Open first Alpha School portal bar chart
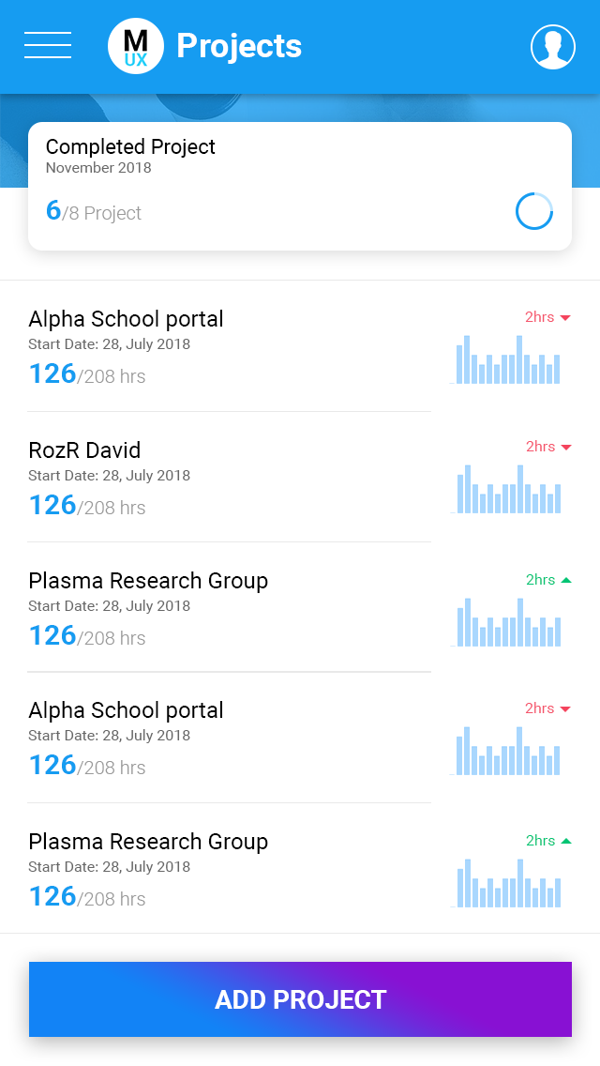Image resolution: width=600 pixels, height=1066 pixels. 507,360
